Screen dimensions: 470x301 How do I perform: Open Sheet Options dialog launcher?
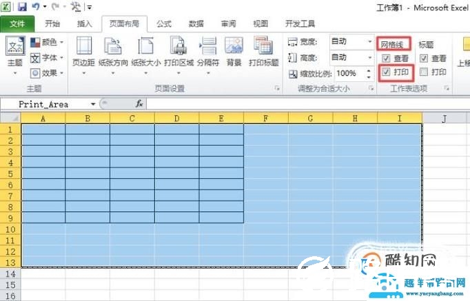click(x=447, y=88)
